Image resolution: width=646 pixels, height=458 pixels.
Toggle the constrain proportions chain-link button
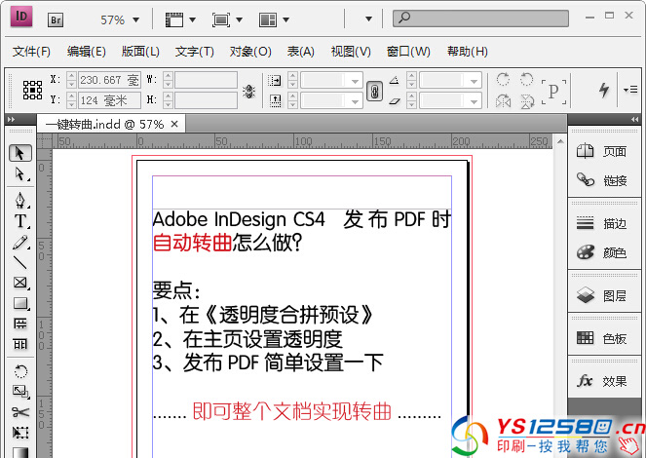tap(372, 91)
